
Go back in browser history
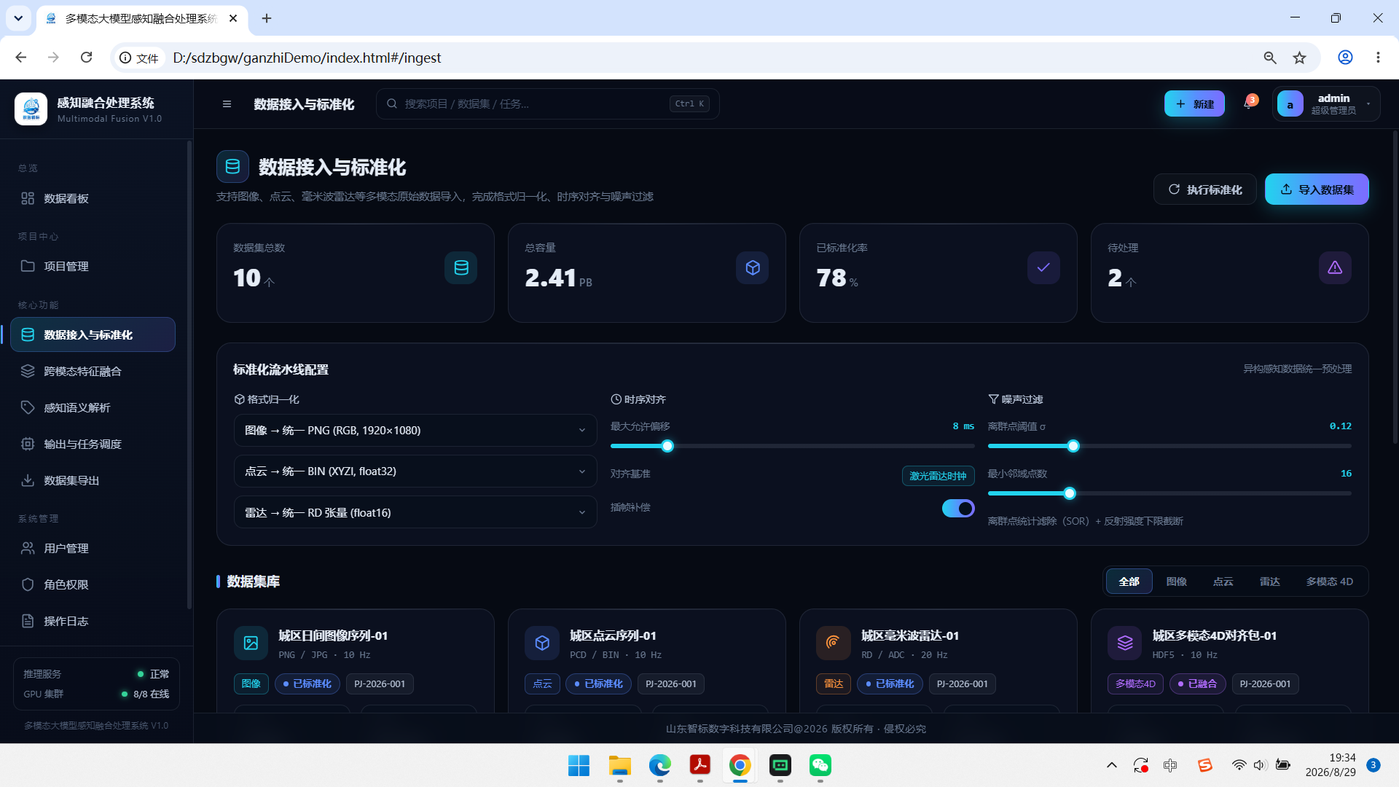click(x=21, y=58)
